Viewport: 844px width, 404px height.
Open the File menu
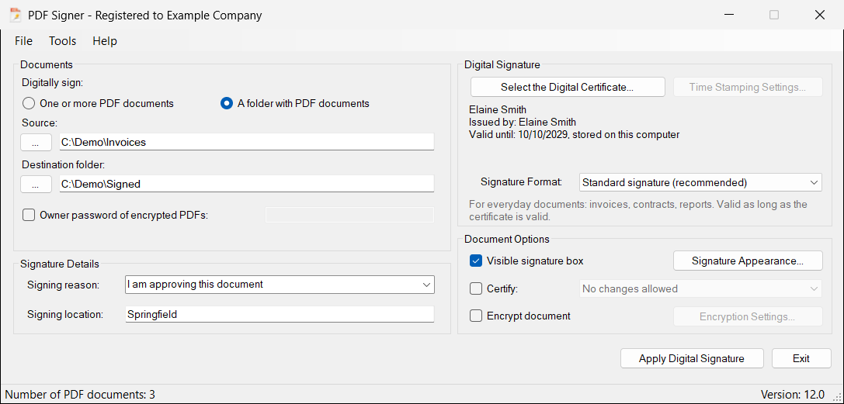tap(24, 41)
